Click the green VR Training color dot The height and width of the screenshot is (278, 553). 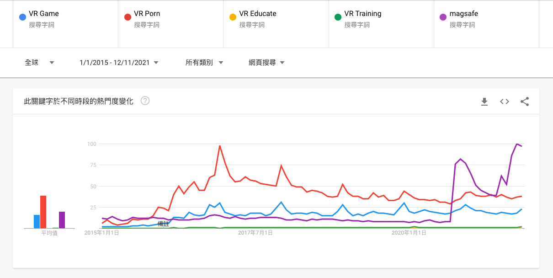338,17
